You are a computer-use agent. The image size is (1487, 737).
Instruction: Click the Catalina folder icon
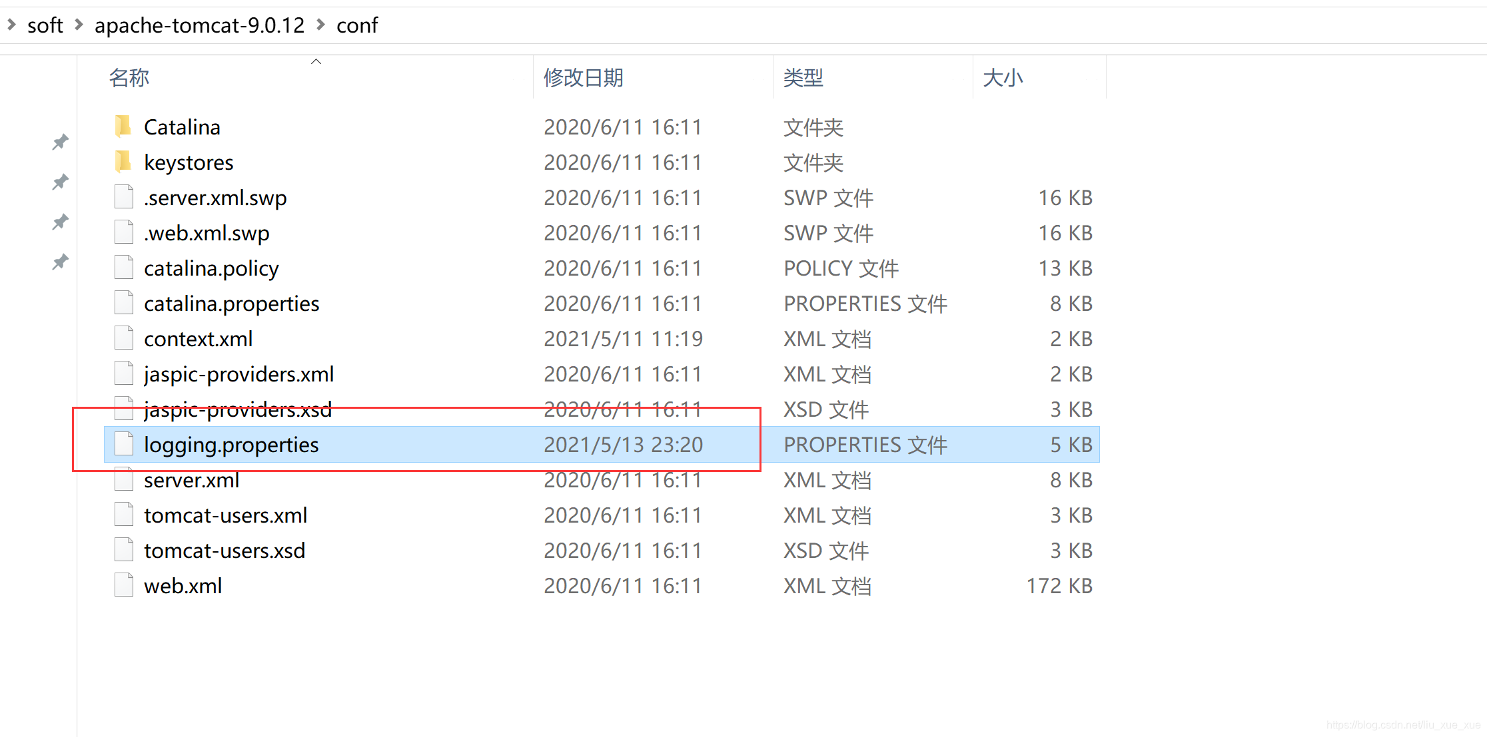pyautogui.click(x=123, y=126)
